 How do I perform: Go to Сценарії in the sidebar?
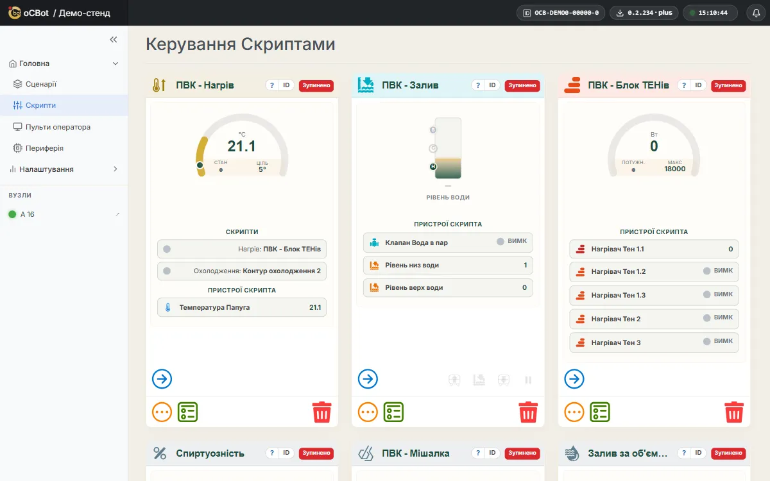tap(64, 84)
